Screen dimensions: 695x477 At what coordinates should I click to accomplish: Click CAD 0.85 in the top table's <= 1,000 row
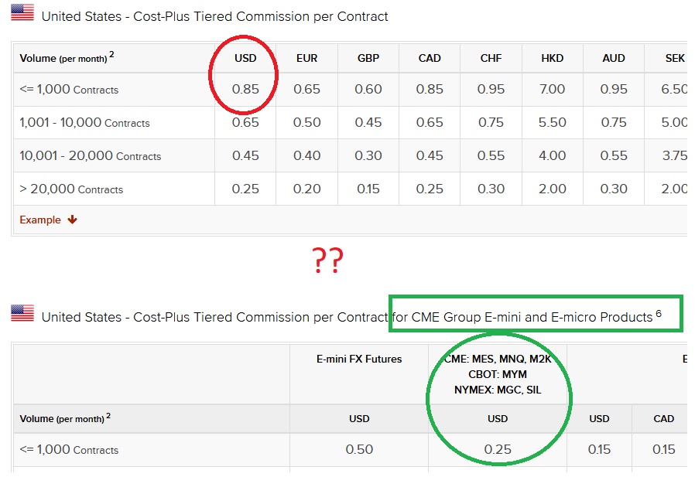coord(430,89)
